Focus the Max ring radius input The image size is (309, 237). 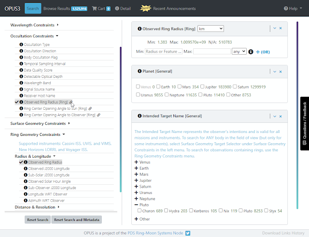[212, 52]
